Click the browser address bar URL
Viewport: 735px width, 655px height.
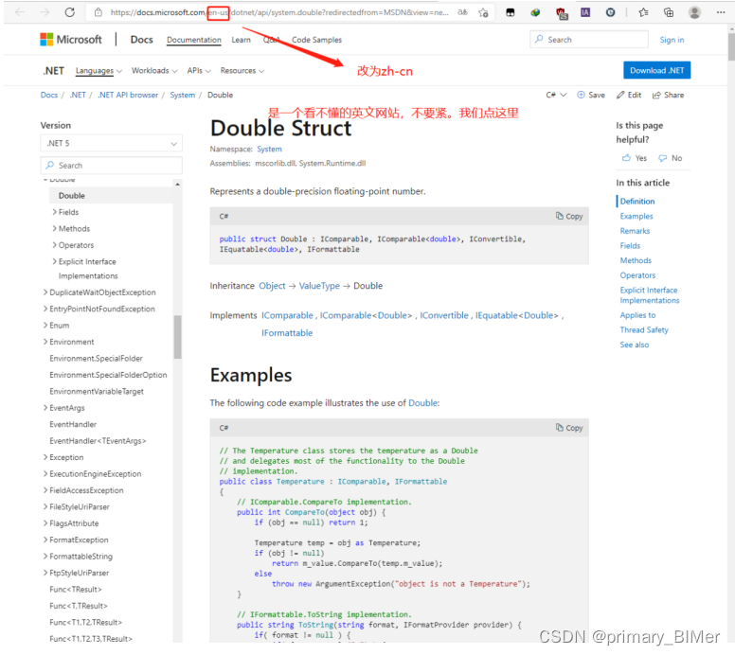coord(279,12)
